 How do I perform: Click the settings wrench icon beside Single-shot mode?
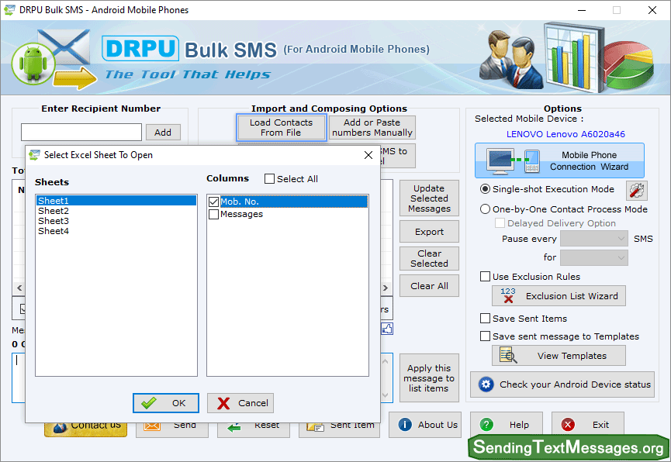[x=636, y=191]
